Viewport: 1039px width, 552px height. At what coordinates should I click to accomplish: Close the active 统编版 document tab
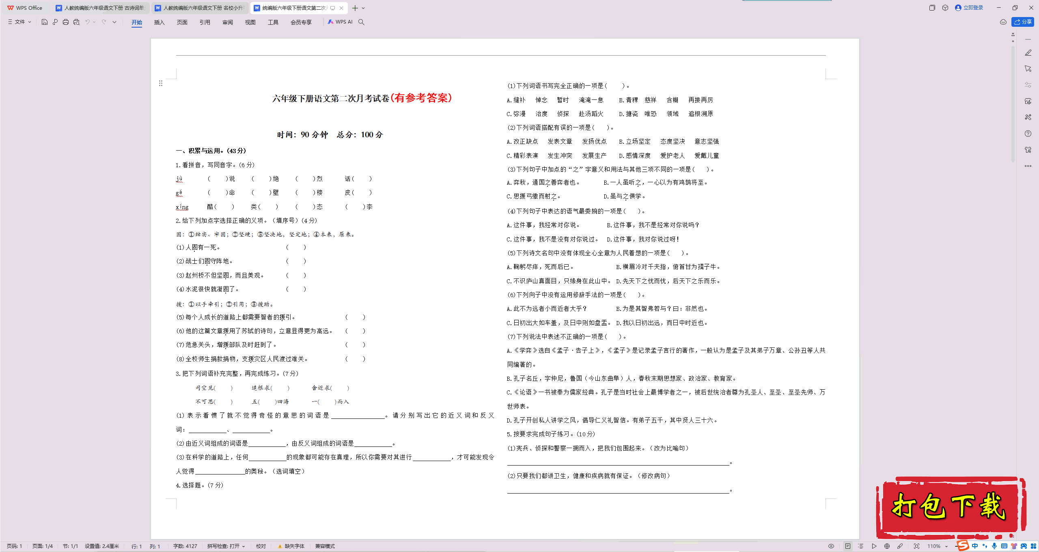[x=341, y=8]
